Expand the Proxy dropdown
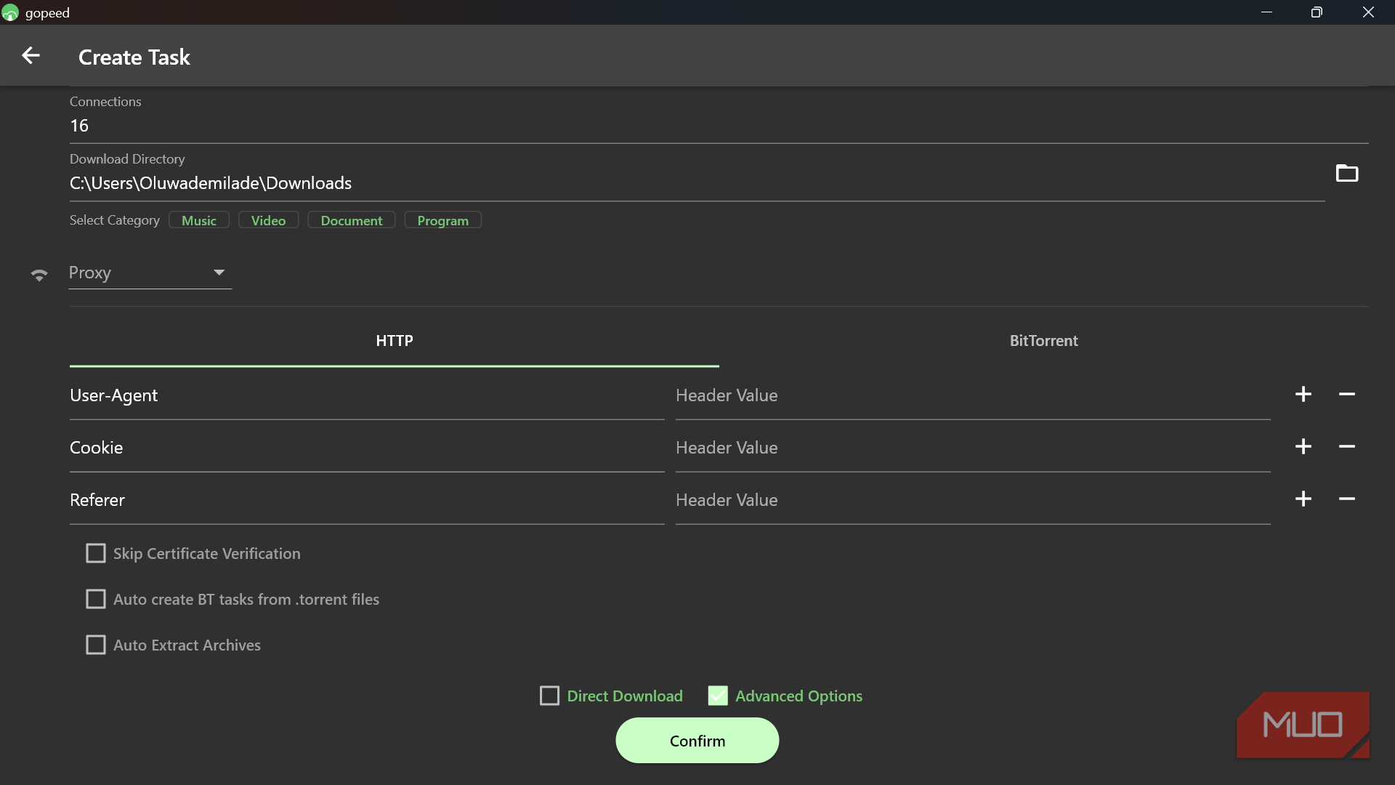Viewport: 1395px width, 785px height. (150, 273)
